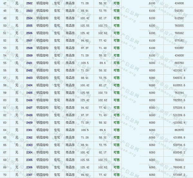The width and height of the screenshot is (193, 178).
Task: Select room 2304 link
Action: click(29, 153)
